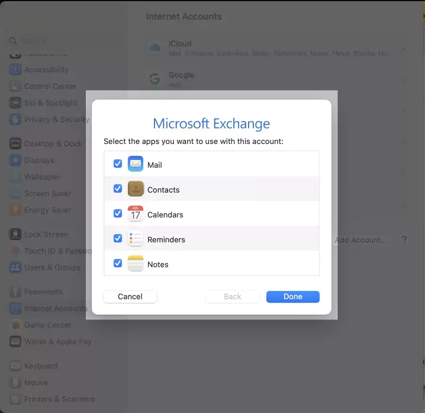Click the Users & Groups icon
Image resolution: width=425 pixels, height=413 pixels.
(x=15, y=267)
